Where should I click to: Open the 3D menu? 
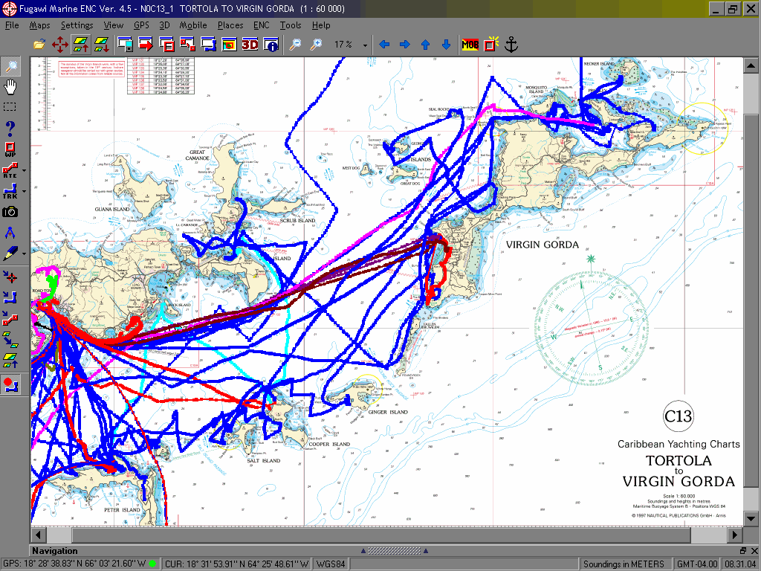pos(164,25)
